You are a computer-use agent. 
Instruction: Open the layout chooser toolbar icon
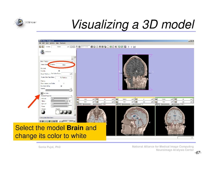point(125,47)
